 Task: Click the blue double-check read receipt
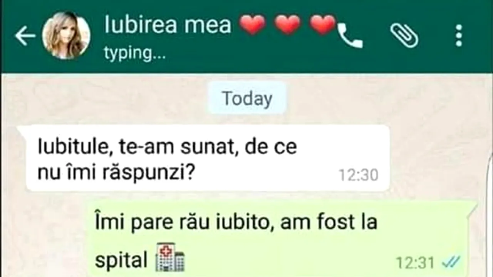point(451,263)
